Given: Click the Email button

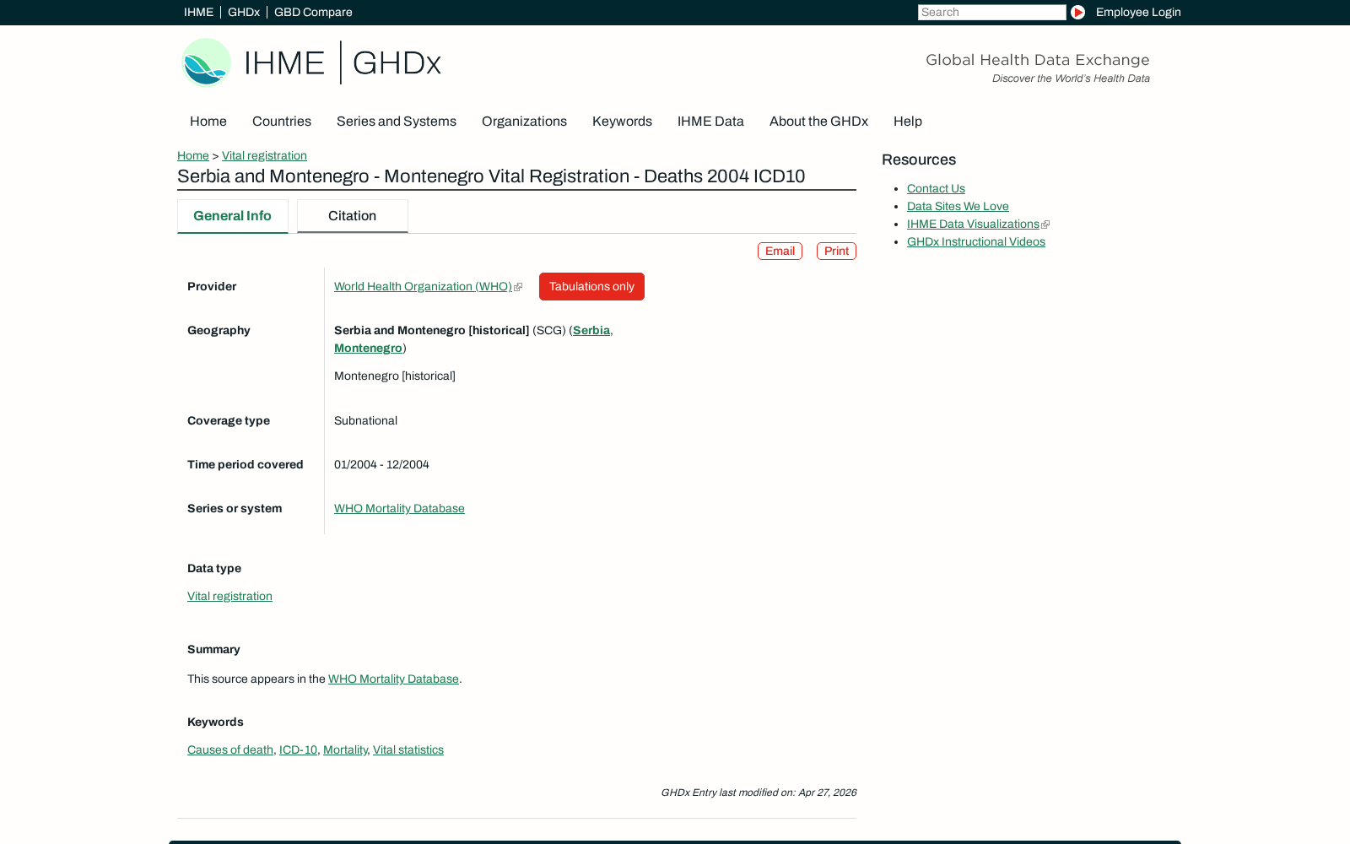Looking at the screenshot, I should 780,252.
